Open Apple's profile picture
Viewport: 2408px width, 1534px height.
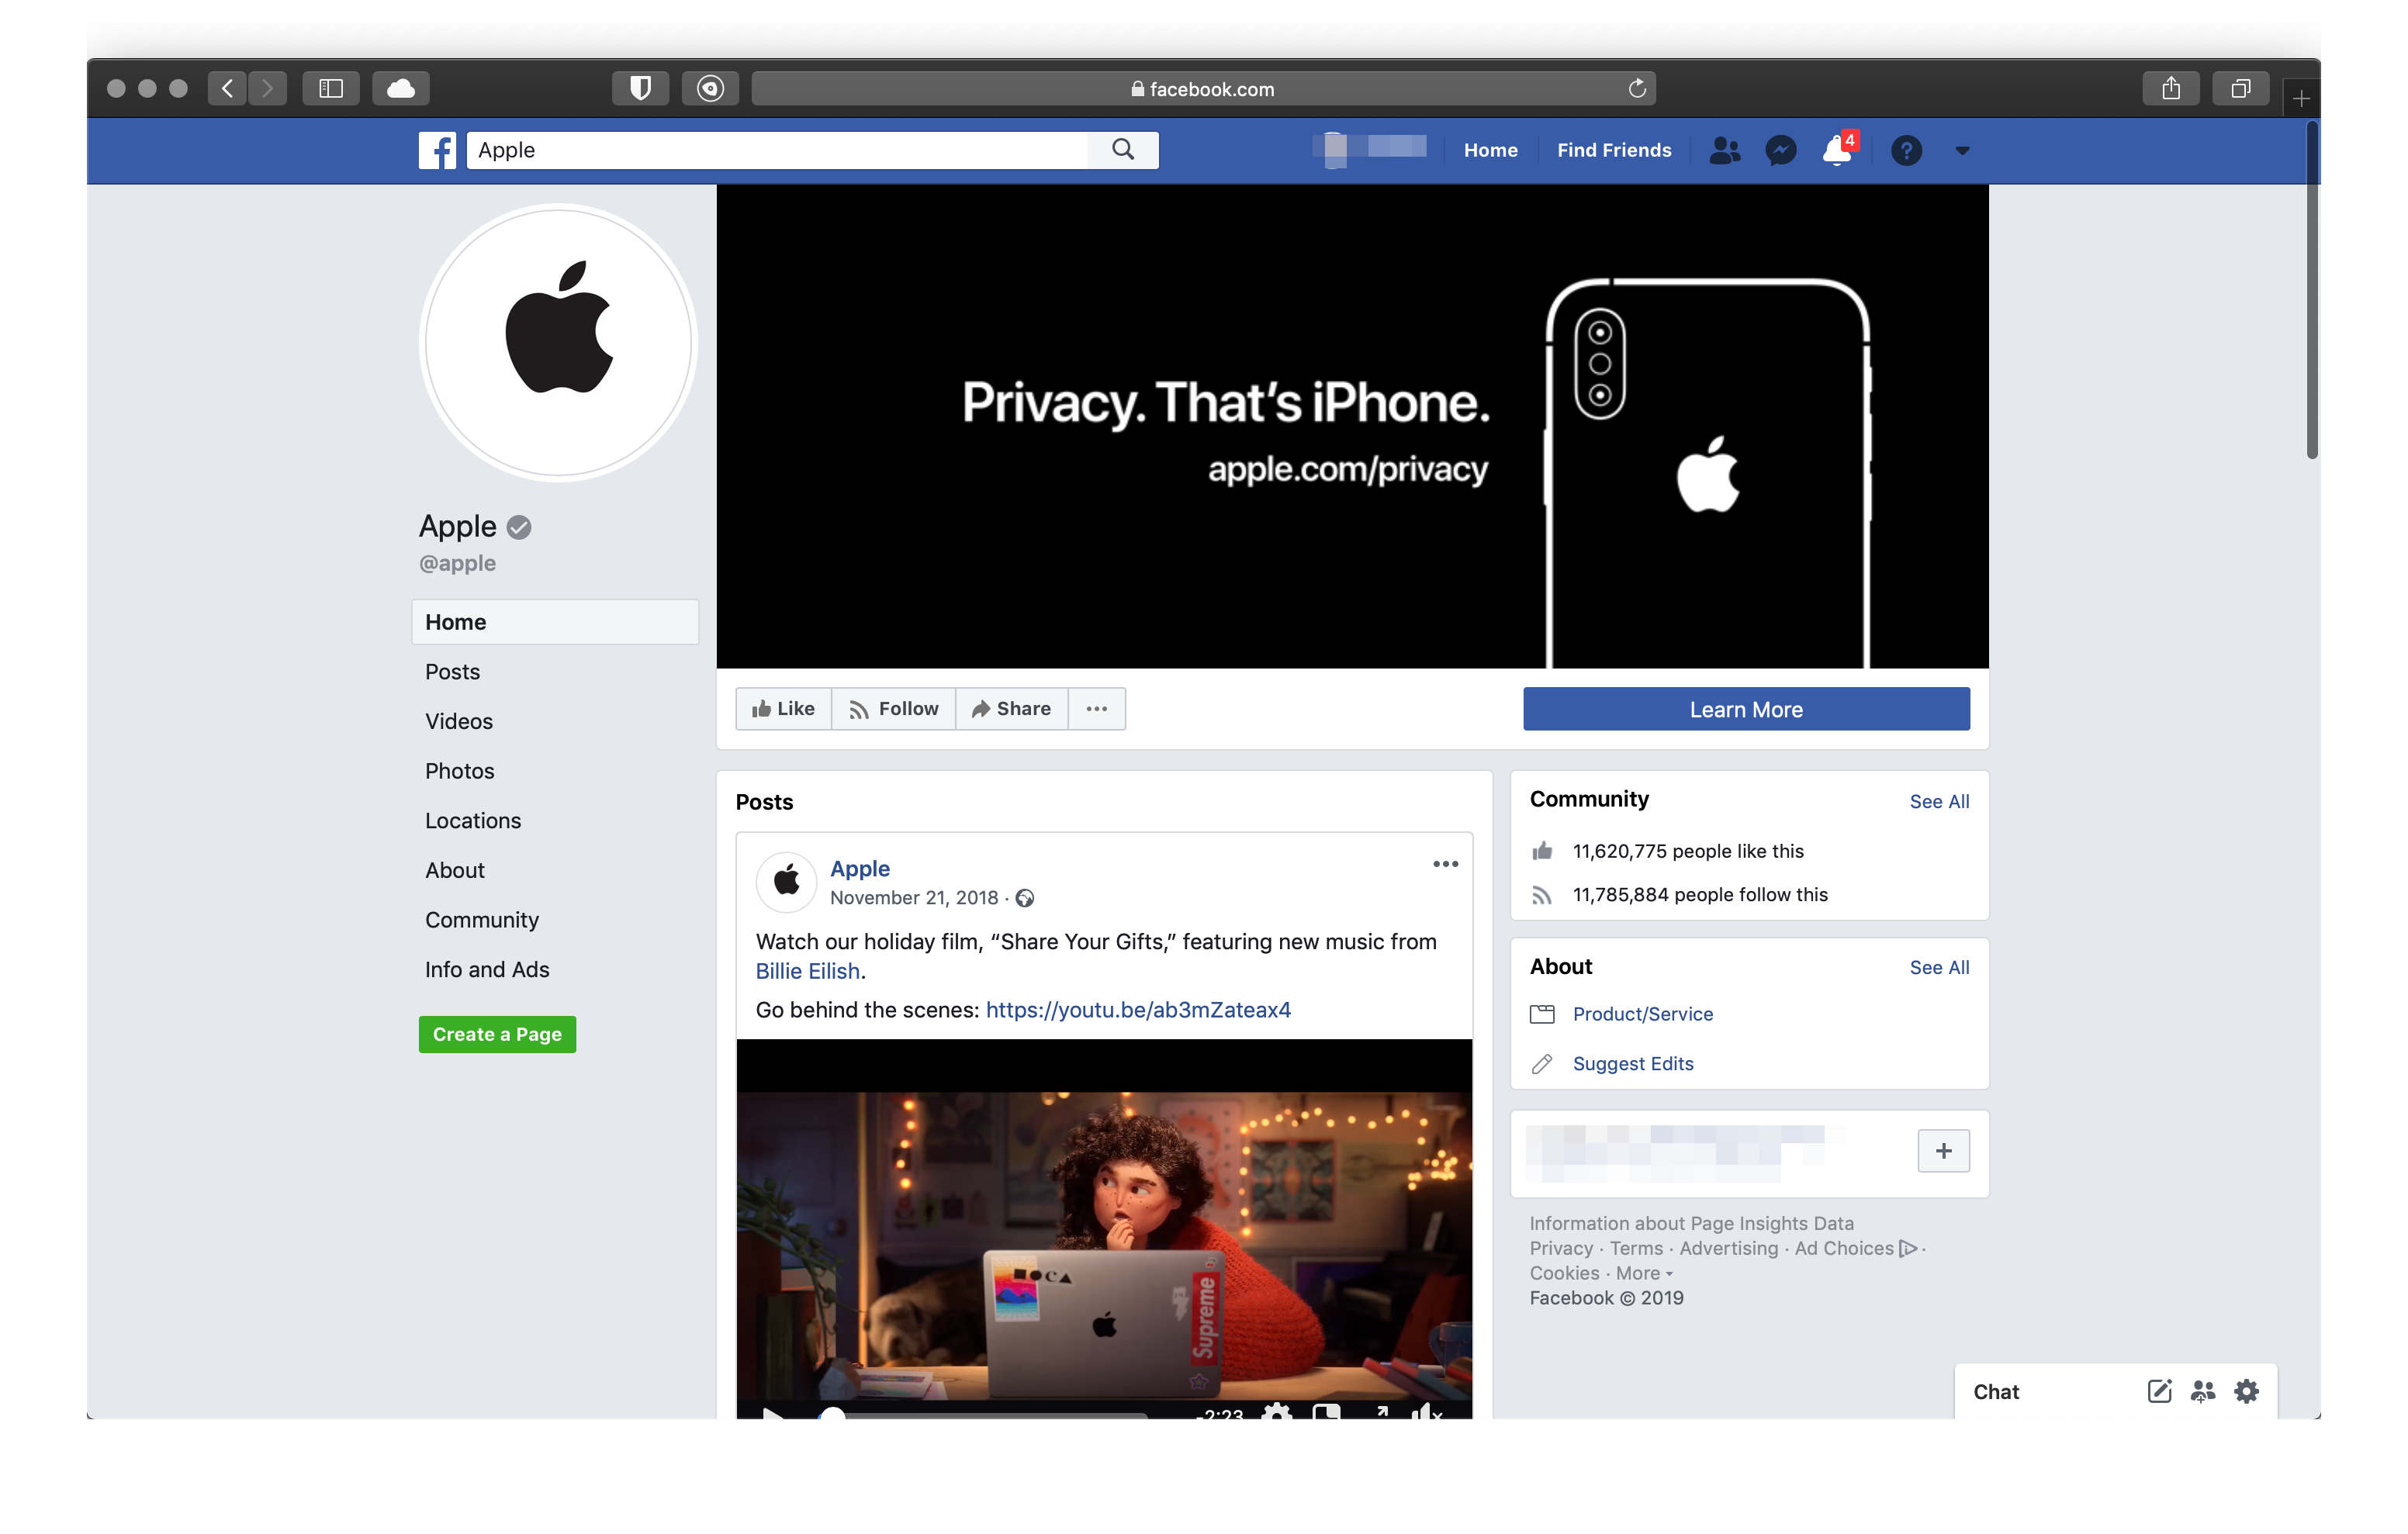pos(558,342)
